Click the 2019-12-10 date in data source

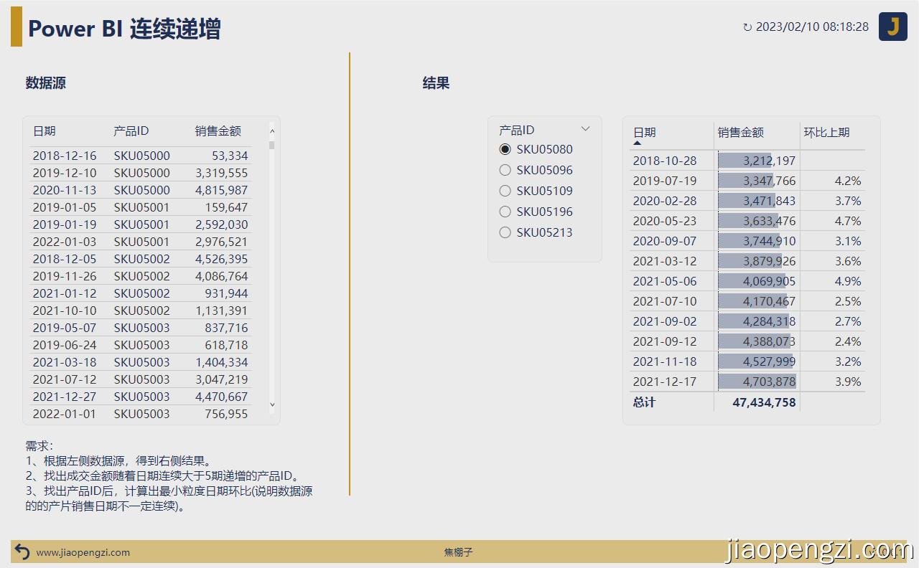point(65,173)
